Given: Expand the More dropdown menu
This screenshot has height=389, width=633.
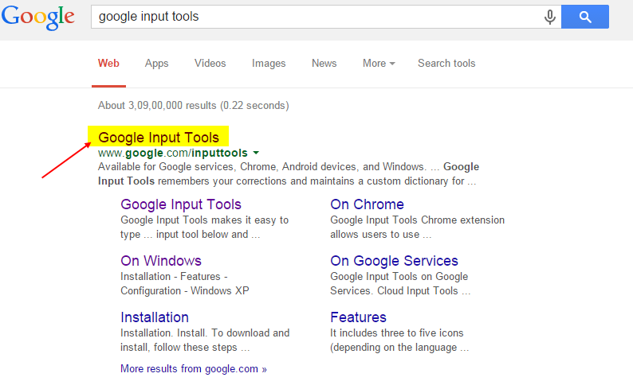Looking at the screenshot, I should point(379,63).
